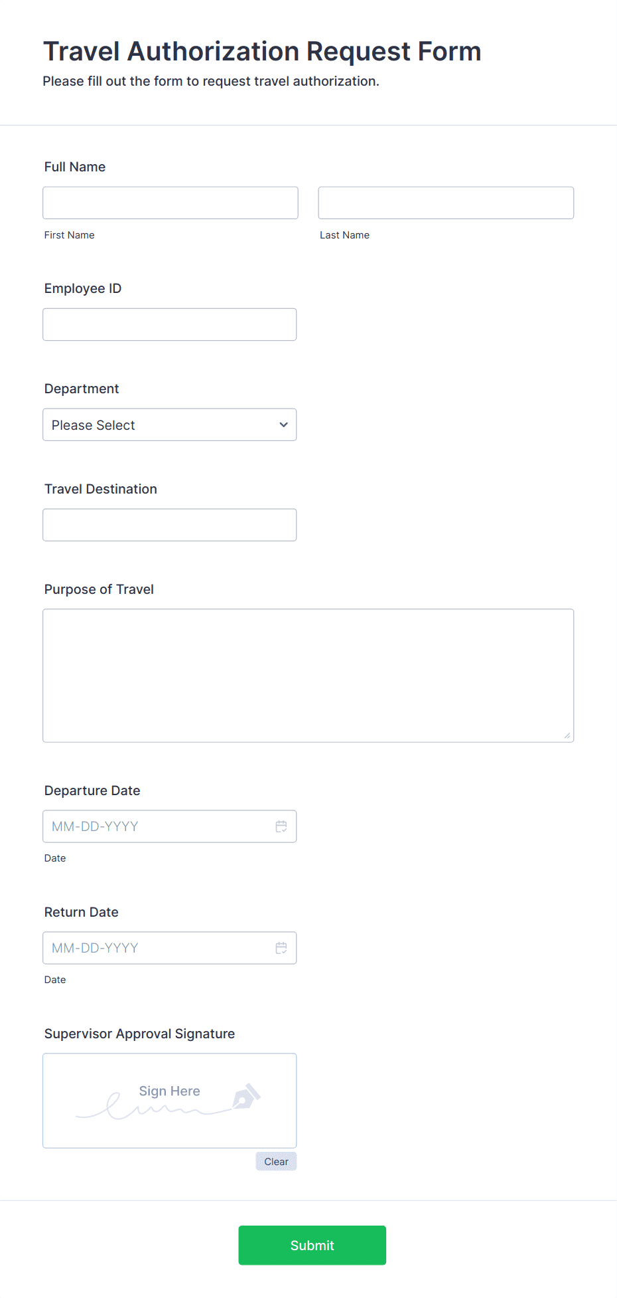Click the Travel Authorization Request Form title
The width and height of the screenshot is (617, 1298).
261,51
